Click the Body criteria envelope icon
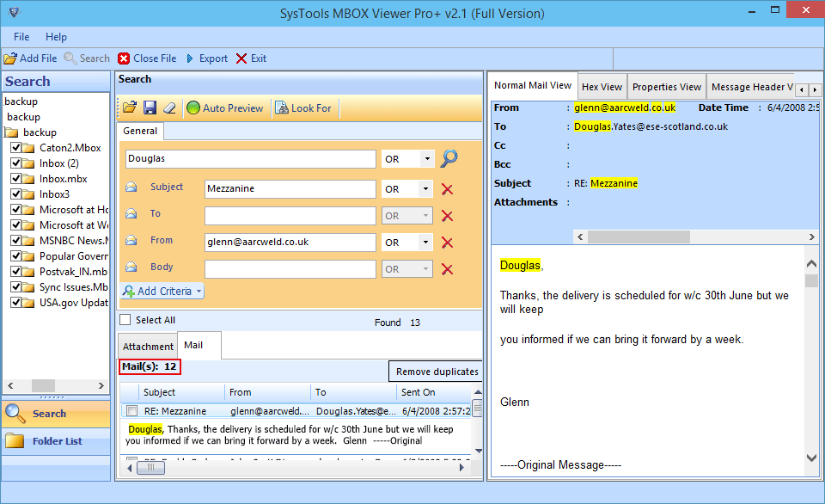 pos(131,267)
